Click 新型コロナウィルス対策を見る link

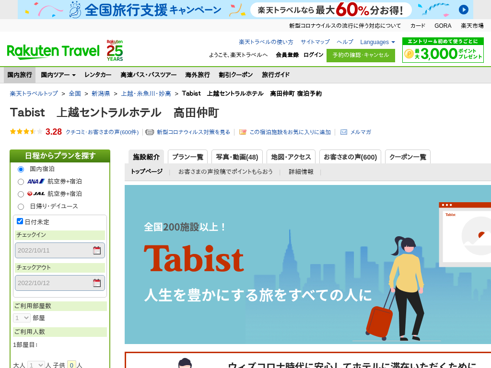click(193, 132)
